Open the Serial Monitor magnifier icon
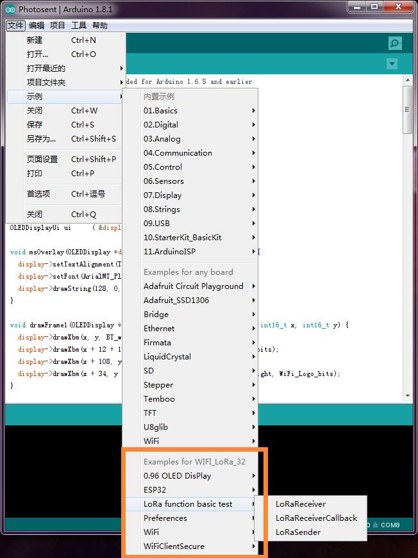Viewport: 418px width, 558px height. [395, 44]
